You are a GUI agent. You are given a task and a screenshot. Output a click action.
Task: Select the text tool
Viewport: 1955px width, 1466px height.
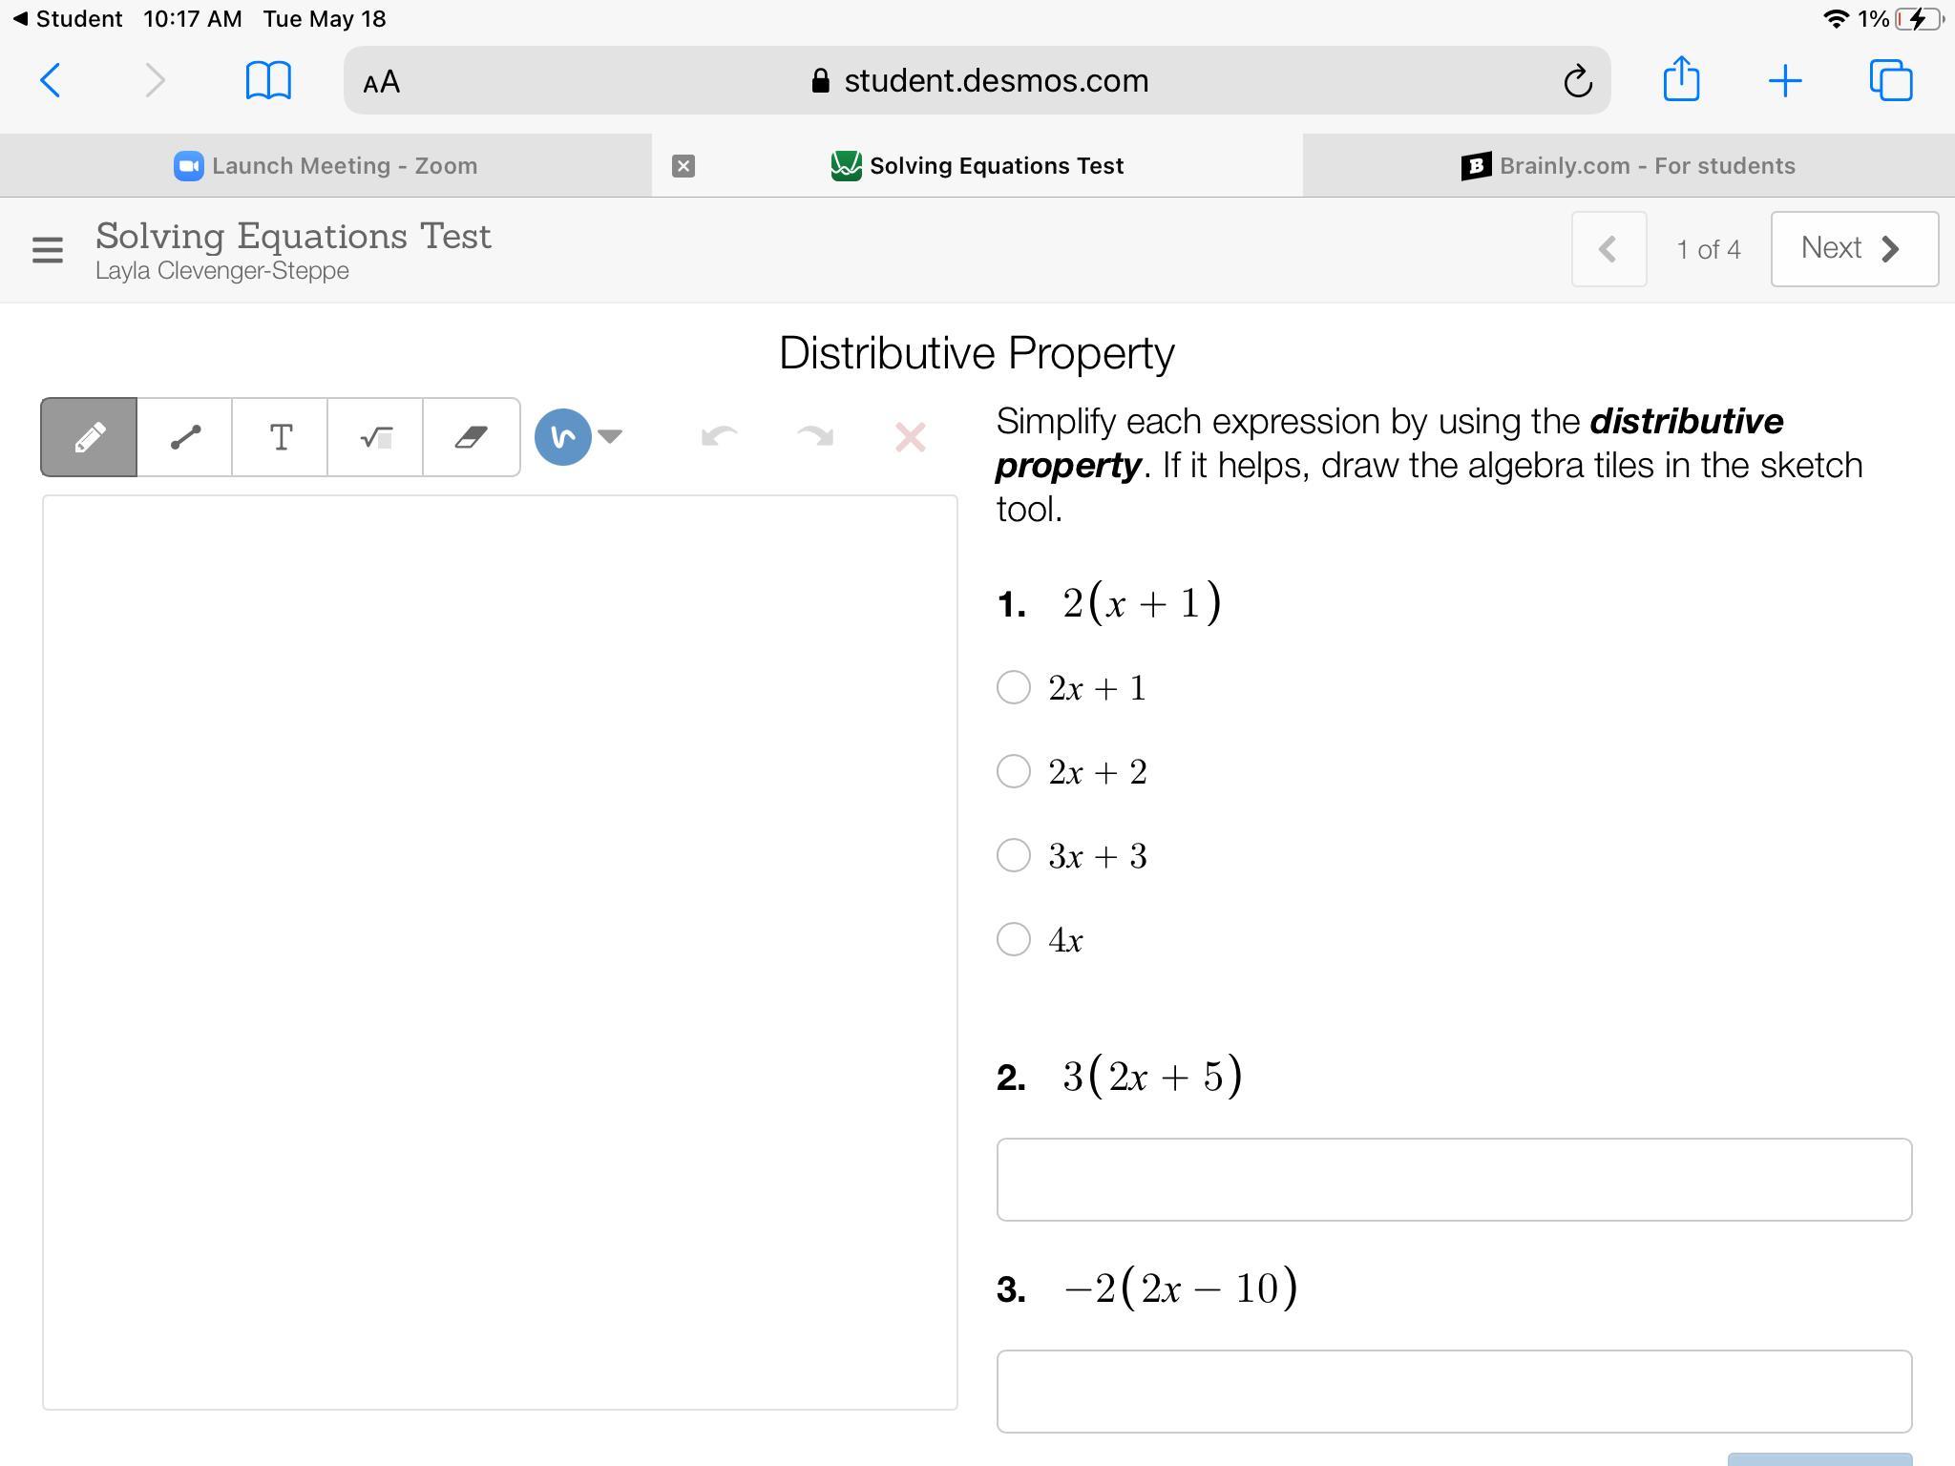click(x=280, y=437)
